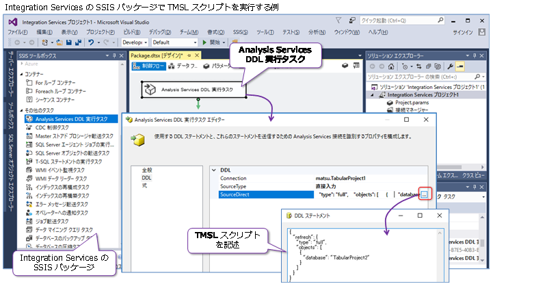Pin the SSIS ツールボックス panel
Viewport: 547px width, 284px height.
pos(114,56)
